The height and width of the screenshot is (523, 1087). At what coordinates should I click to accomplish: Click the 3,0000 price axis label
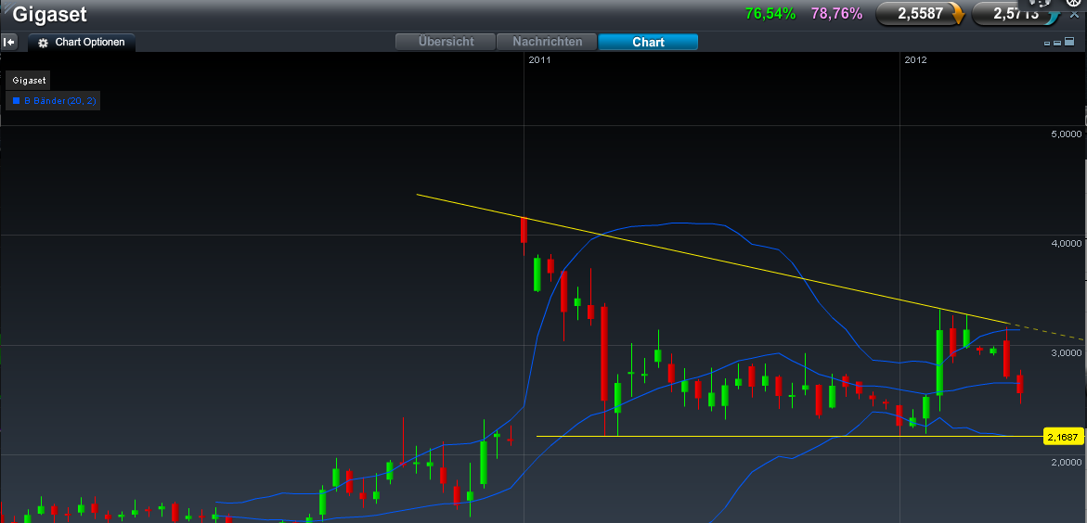tap(1067, 353)
